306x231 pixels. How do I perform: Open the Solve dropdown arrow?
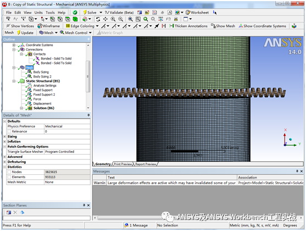pyautogui.click(x=101, y=13)
